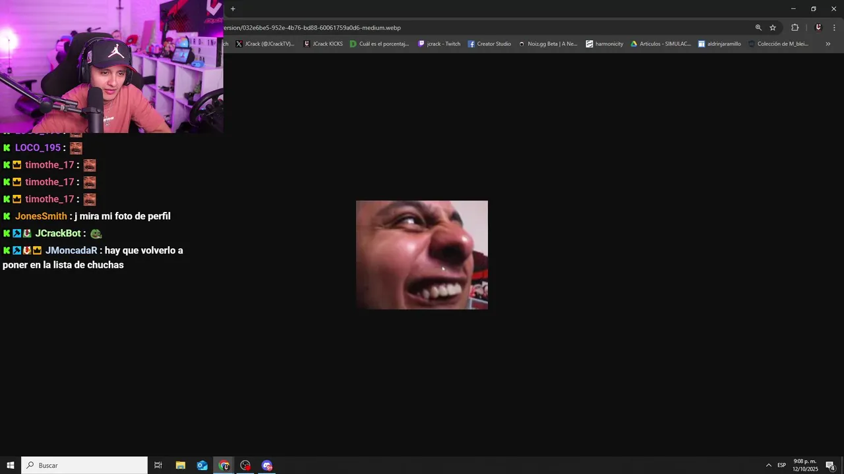
Task: Click the address bar URL ending medium.webp
Action: tap(312, 28)
